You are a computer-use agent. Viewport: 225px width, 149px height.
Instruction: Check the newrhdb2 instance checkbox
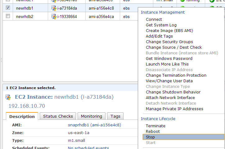(x=8, y=16)
